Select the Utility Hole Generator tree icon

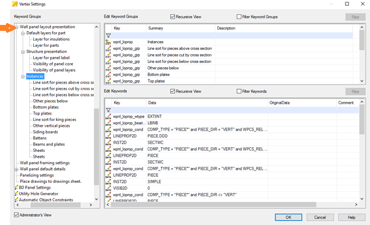click(x=16, y=194)
